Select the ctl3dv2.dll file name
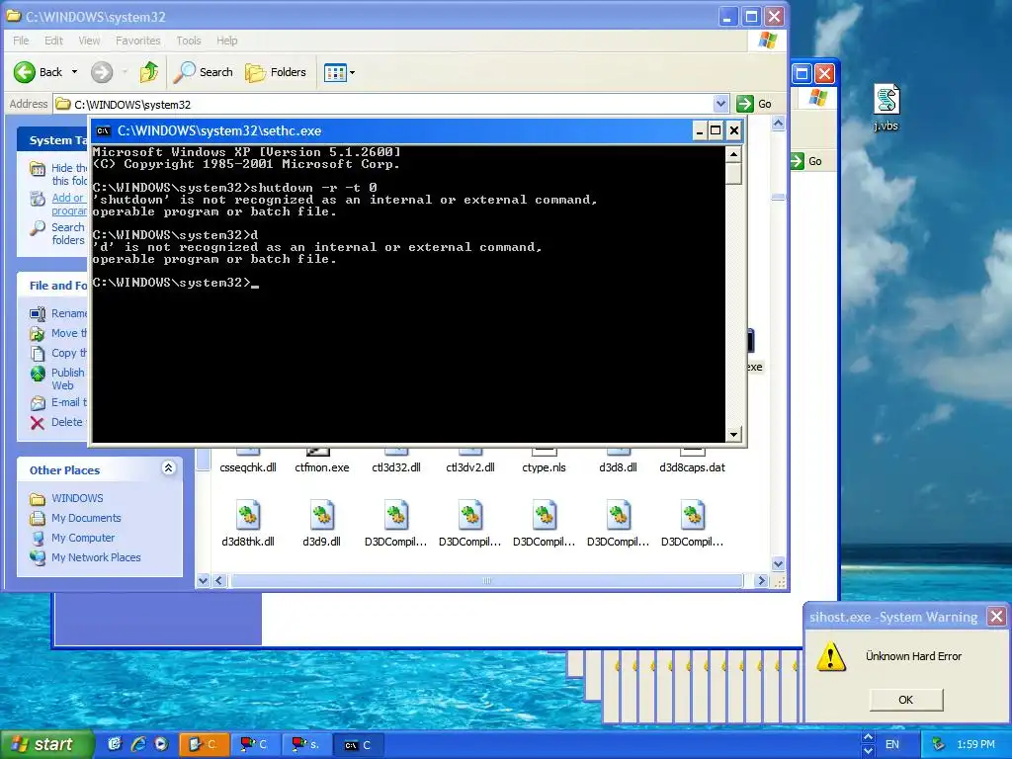Screen dimensions: 1012x759 470,467
